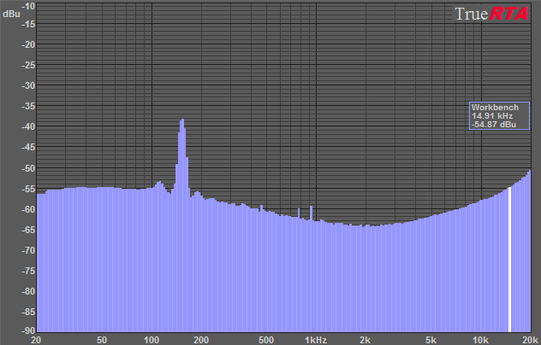This screenshot has height=345, width=541.
Task: Click the '1kHz' frequency axis label
Action: click(316, 340)
